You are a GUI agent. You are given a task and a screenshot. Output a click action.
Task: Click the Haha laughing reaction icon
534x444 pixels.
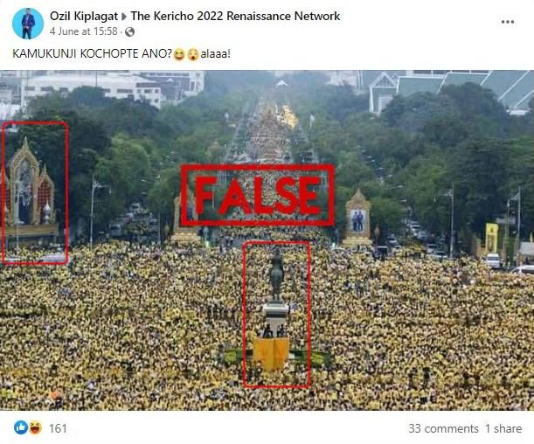(35, 427)
